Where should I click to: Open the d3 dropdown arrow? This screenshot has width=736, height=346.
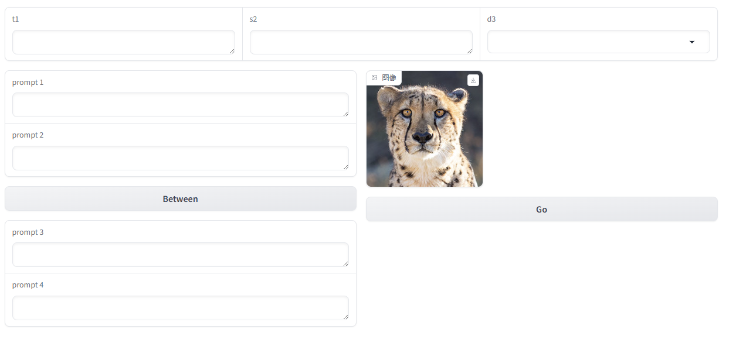pos(692,42)
